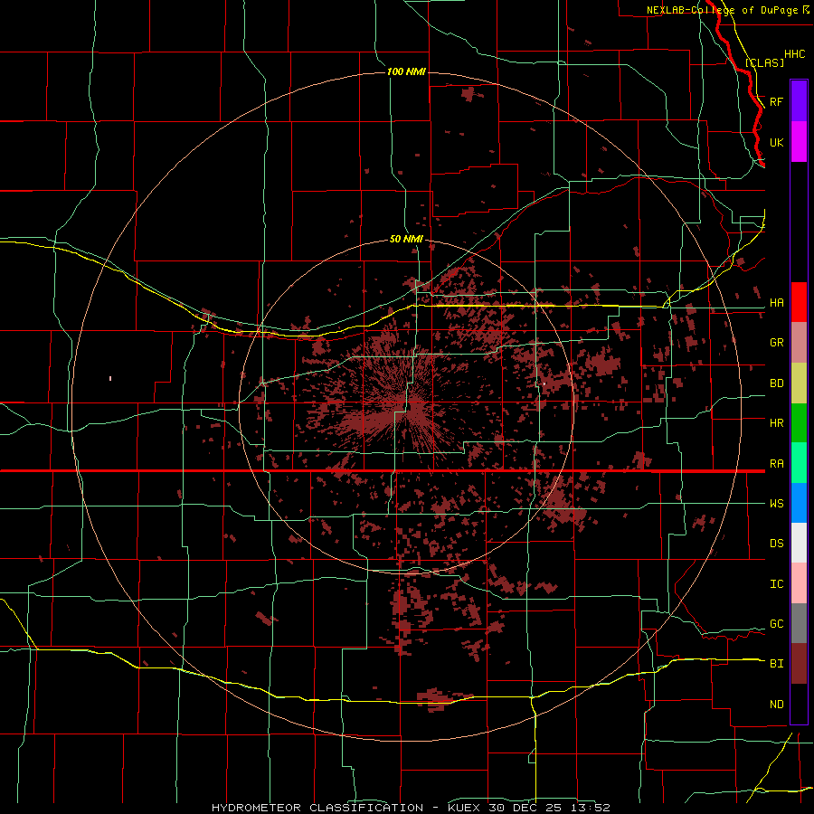This screenshot has height=814, width=814.
Task: Click the WS legend label
Action: coord(776,503)
